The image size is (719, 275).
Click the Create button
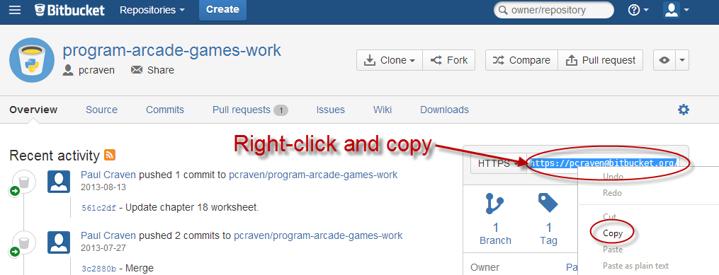pos(222,10)
